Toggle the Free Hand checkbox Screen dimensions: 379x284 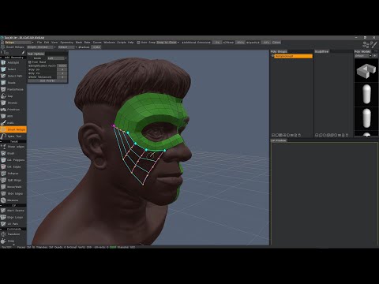[x=30, y=62]
